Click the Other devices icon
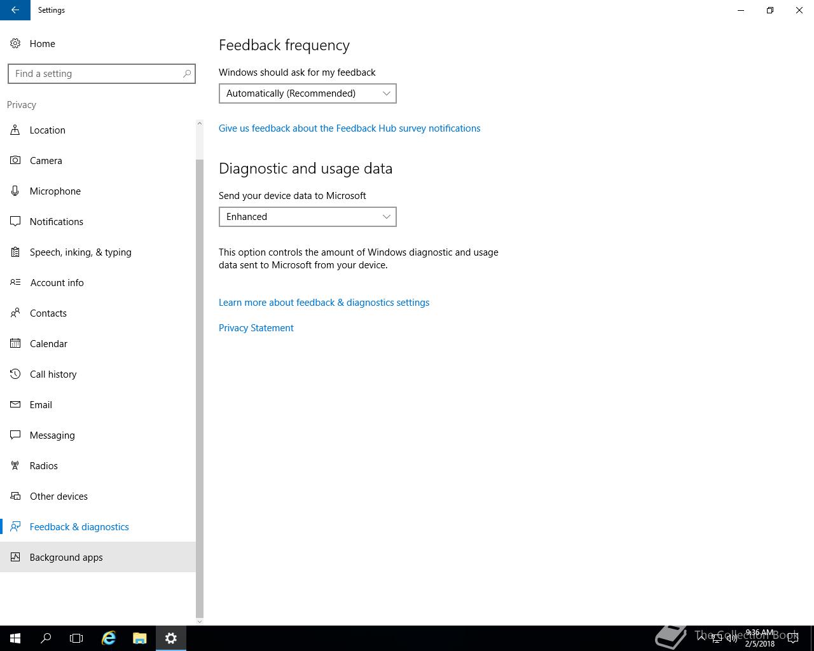Screen dimensions: 814x651 click(x=15, y=496)
